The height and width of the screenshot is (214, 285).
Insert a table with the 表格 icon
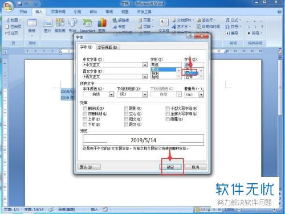click(32, 27)
